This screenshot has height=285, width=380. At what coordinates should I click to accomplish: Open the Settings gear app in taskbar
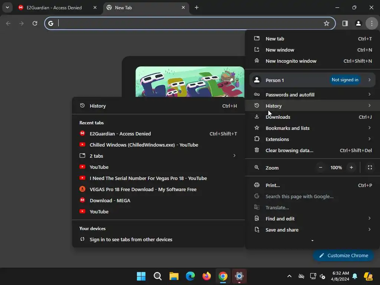click(x=239, y=276)
